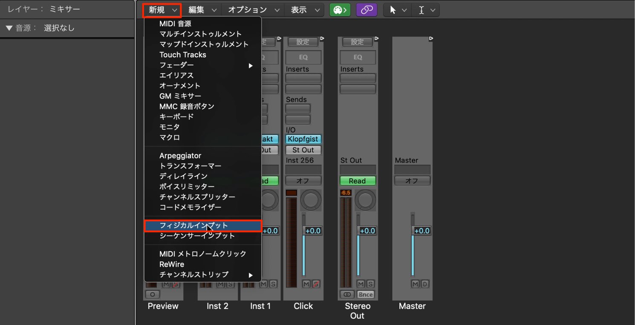The image size is (635, 325).
Task: Click the 設定 button on Stereo Out strip
Action: [358, 42]
